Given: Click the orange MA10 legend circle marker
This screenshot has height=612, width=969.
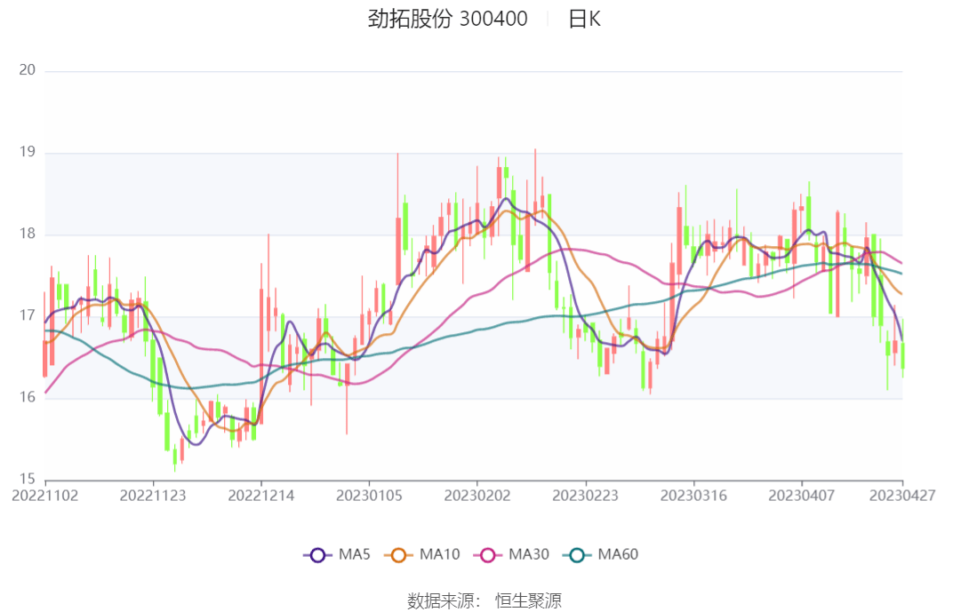Looking at the screenshot, I should click(x=398, y=554).
